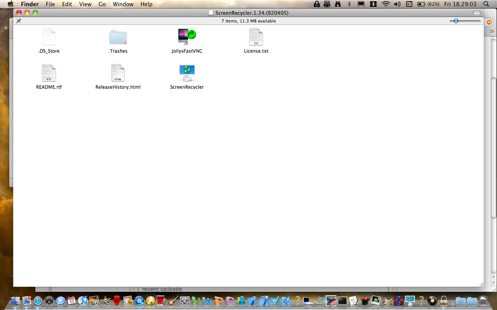Screen dimensions: 497x310
Task: Open the Spaces menu showing 1
Action: [373, 4]
